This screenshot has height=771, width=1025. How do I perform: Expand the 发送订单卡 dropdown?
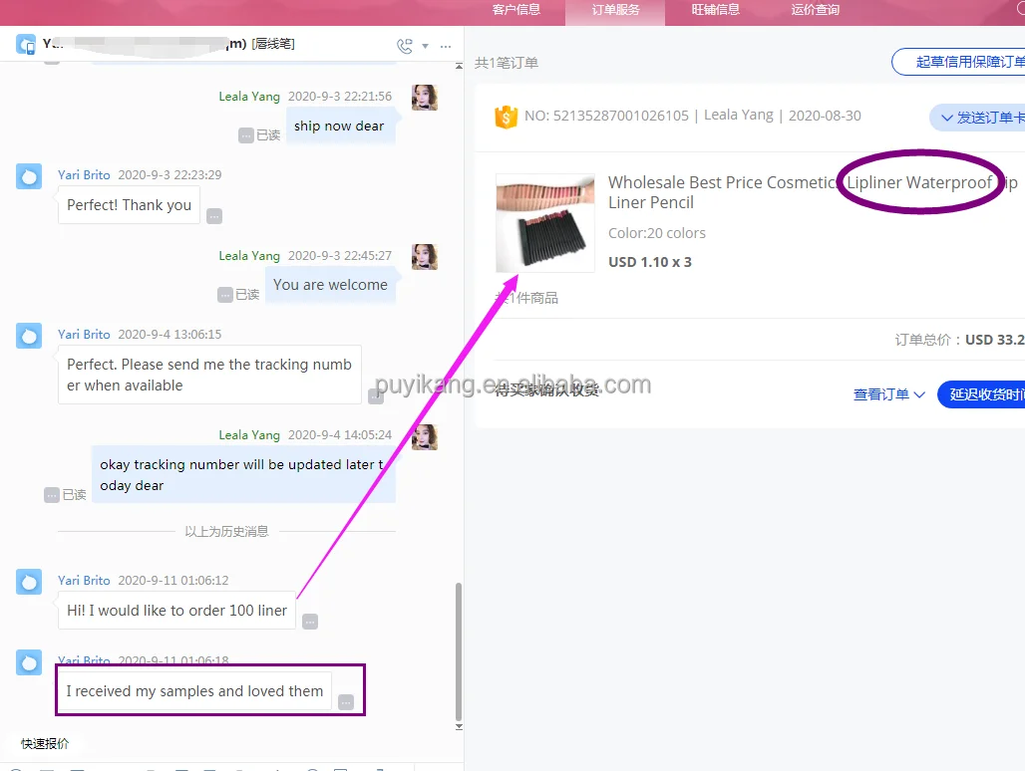pyautogui.click(x=979, y=118)
